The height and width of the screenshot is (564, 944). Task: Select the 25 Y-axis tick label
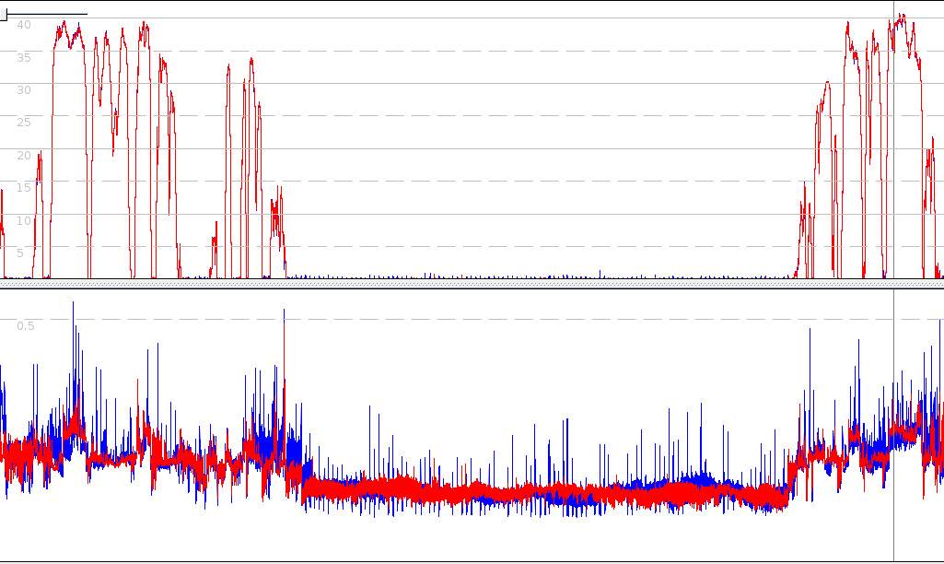(24, 122)
